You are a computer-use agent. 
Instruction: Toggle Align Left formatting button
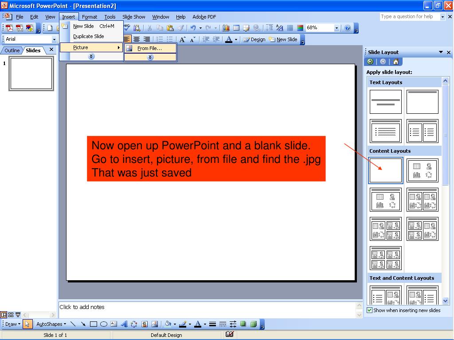(126, 39)
